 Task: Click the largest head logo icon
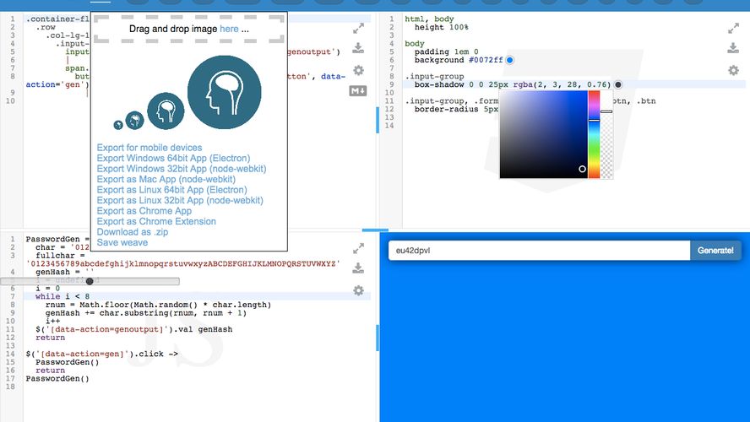point(224,94)
